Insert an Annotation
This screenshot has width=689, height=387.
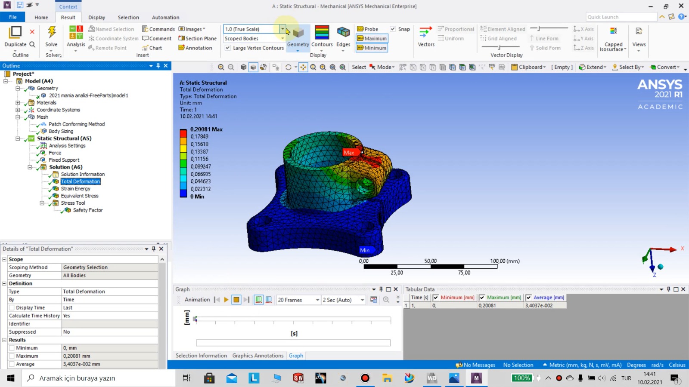[x=196, y=48]
